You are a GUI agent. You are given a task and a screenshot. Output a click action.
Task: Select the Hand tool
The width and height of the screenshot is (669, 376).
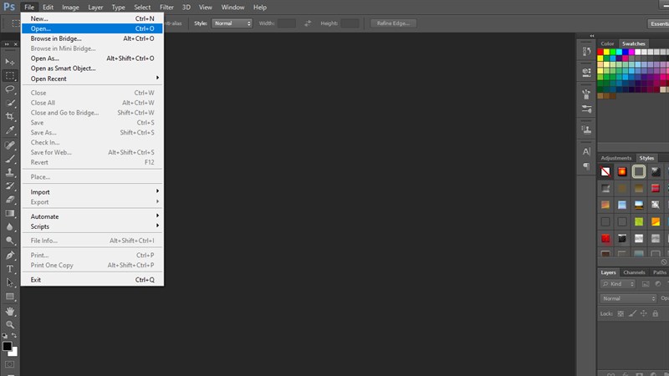click(10, 311)
